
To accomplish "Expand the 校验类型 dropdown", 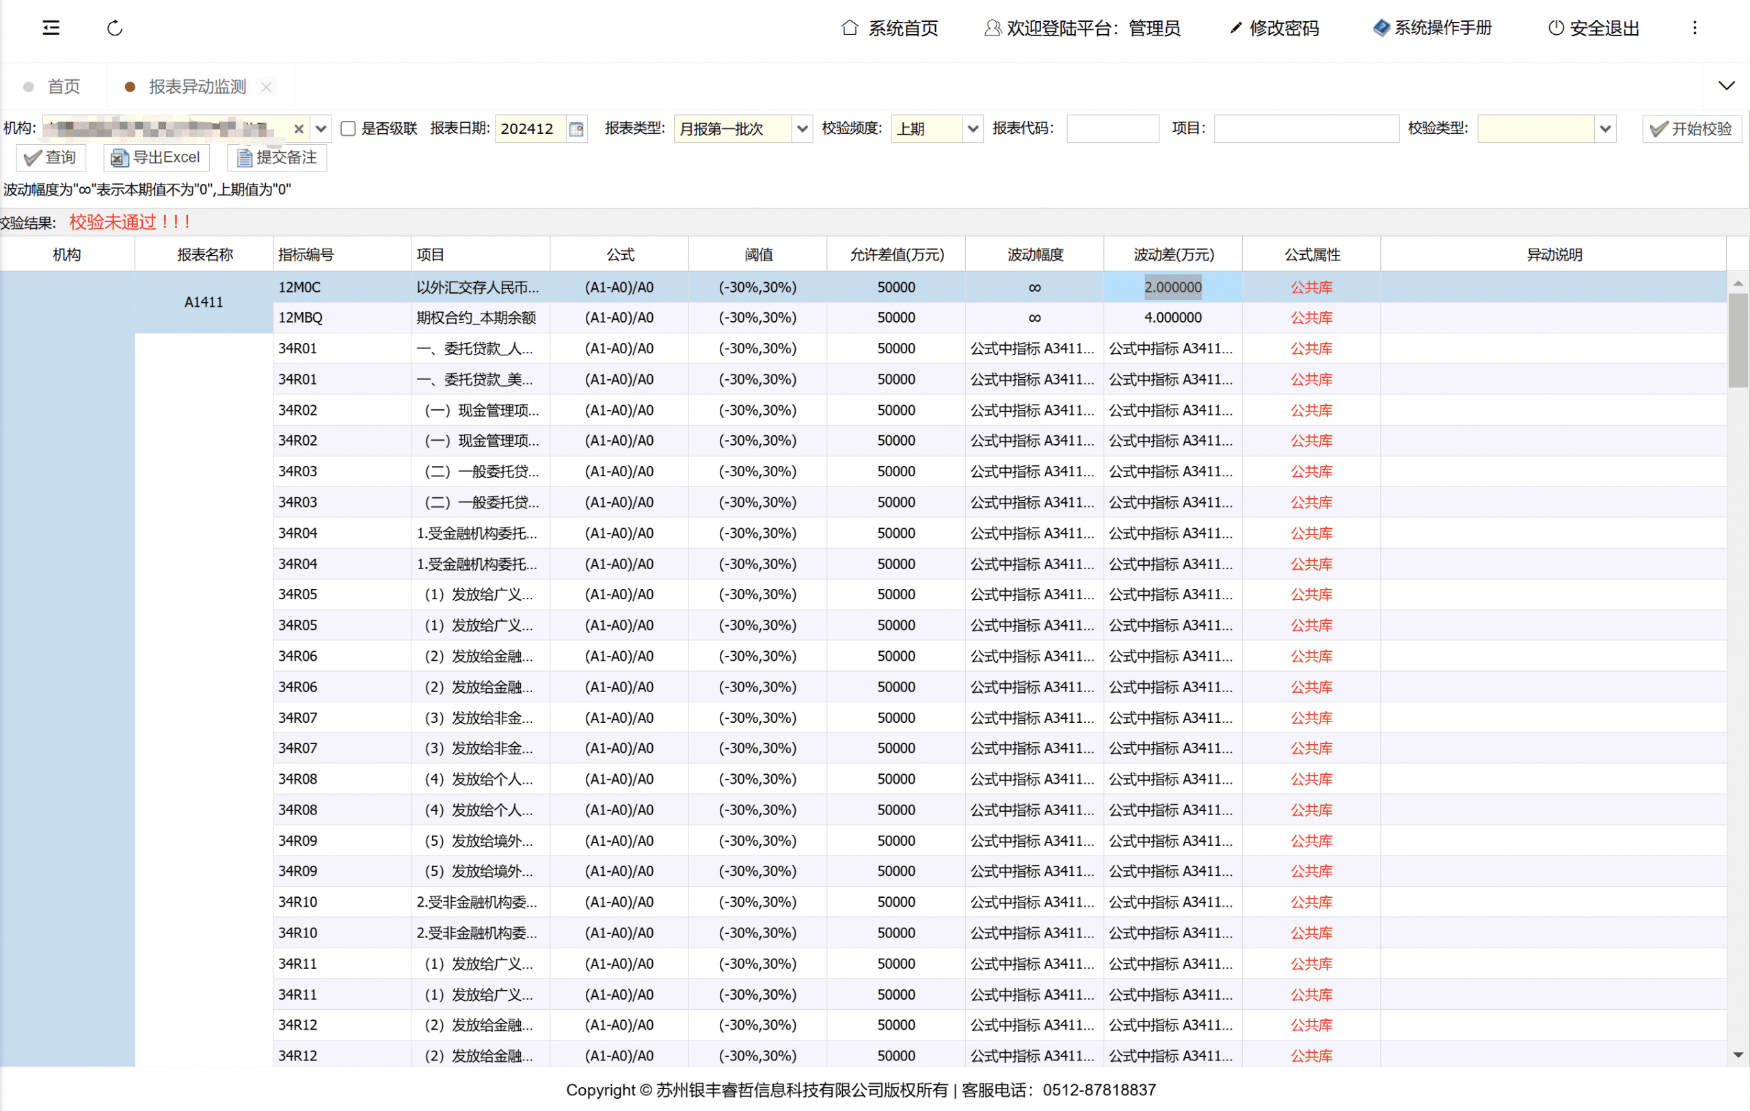I will pos(1604,128).
